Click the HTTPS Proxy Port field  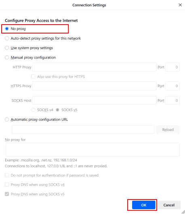pos(172,86)
